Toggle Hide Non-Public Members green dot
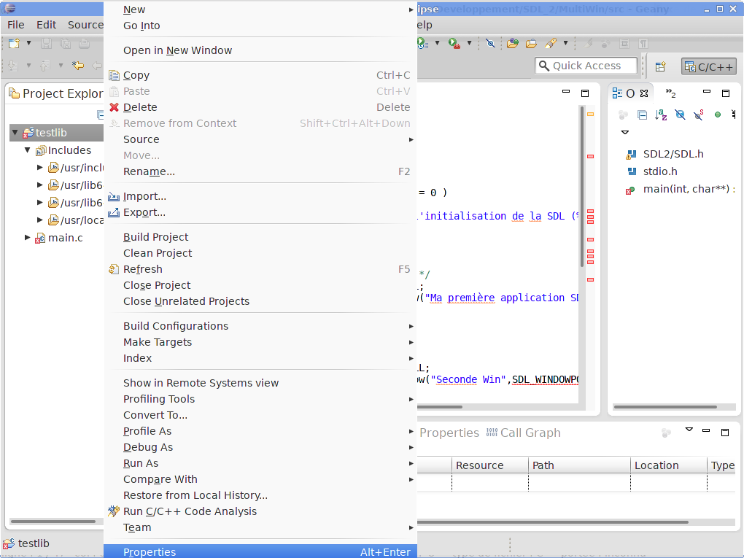The image size is (744, 558). [x=717, y=115]
